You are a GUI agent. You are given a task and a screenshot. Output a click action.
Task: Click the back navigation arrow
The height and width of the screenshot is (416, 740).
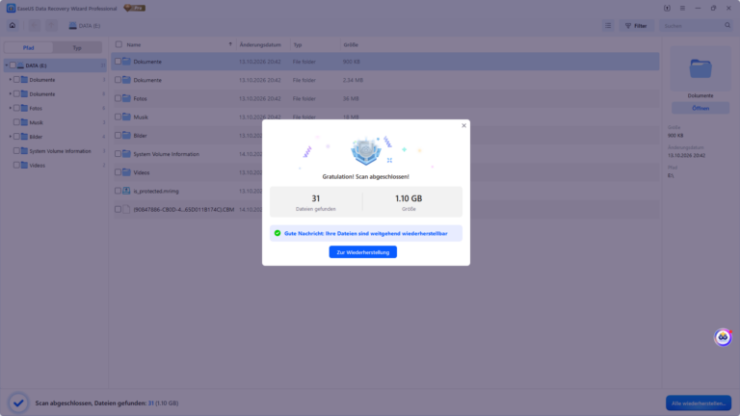[34, 25]
